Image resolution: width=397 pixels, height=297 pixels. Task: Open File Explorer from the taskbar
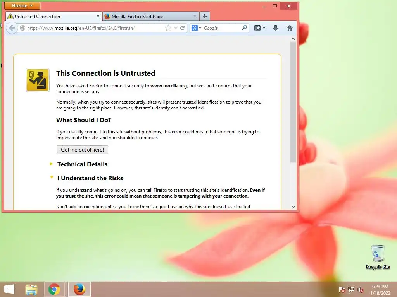[31, 289]
